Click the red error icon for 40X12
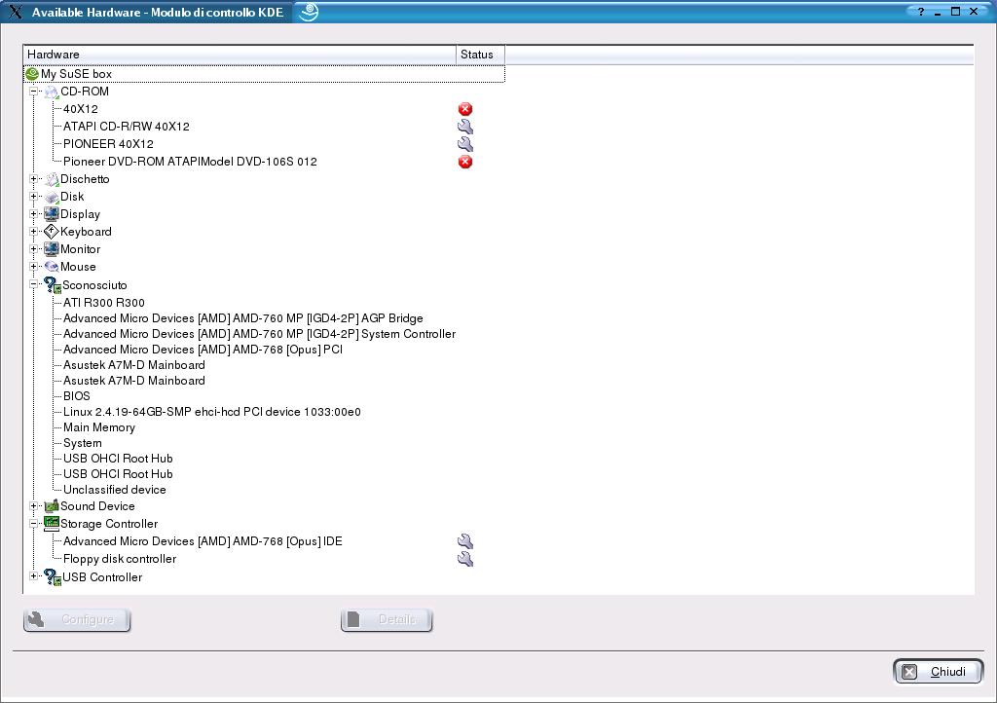 click(465, 109)
